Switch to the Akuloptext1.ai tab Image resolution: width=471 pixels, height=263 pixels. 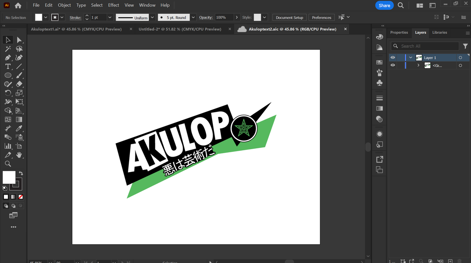click(x=76, y=29)
